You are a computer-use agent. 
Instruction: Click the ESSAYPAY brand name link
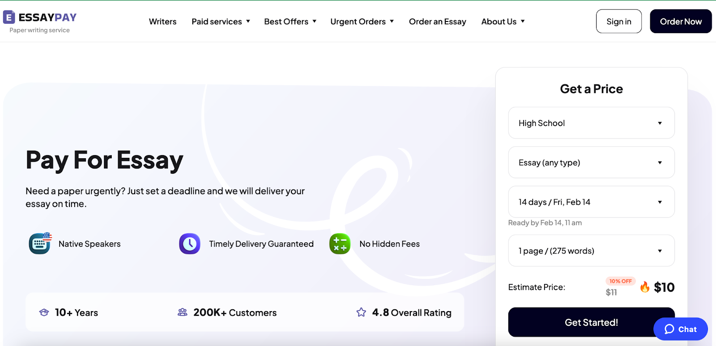(47, 17)
